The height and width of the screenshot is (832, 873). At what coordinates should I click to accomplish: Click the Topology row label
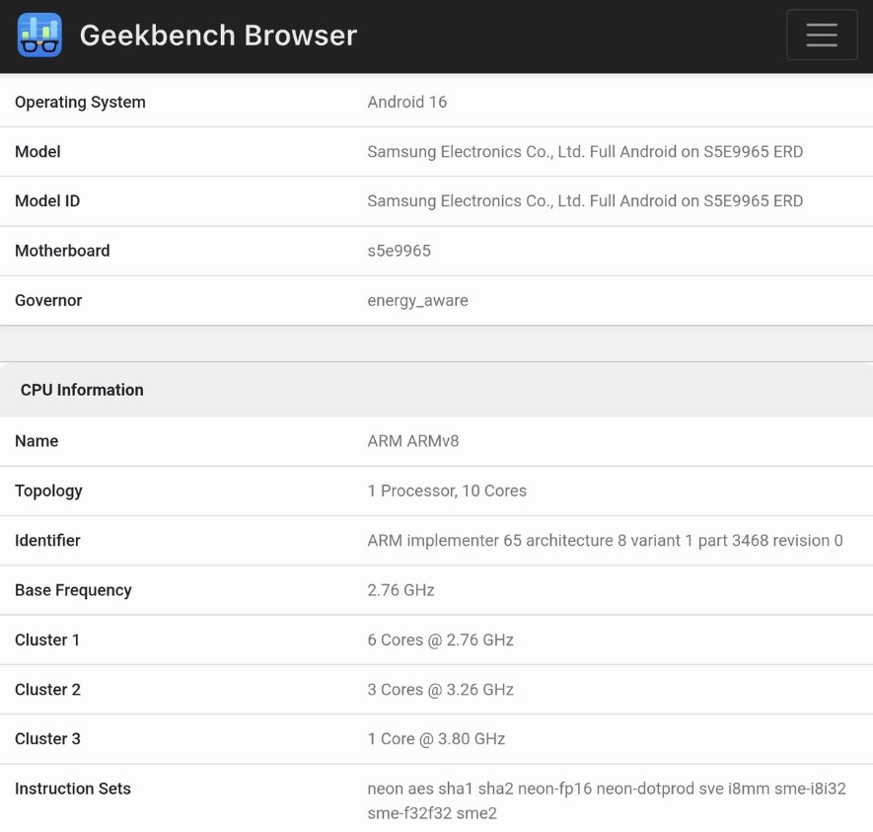(48, 492)
